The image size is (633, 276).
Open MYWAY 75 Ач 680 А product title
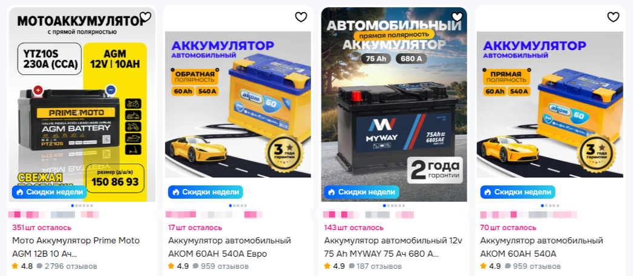393,248
